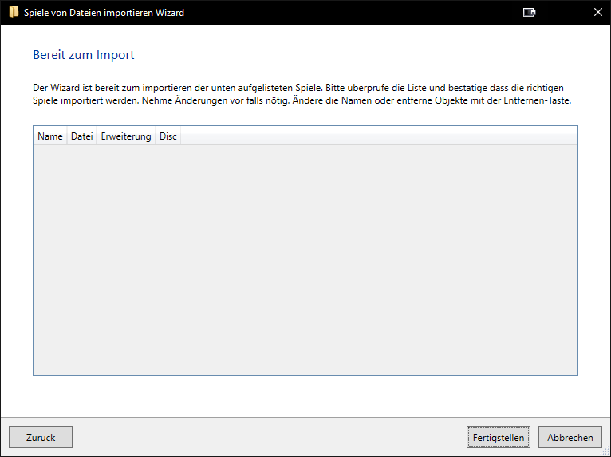The height and width of the screenshot is (457, 611).
Task: Click the resize grip in the window corner
Action: [605, 451]
